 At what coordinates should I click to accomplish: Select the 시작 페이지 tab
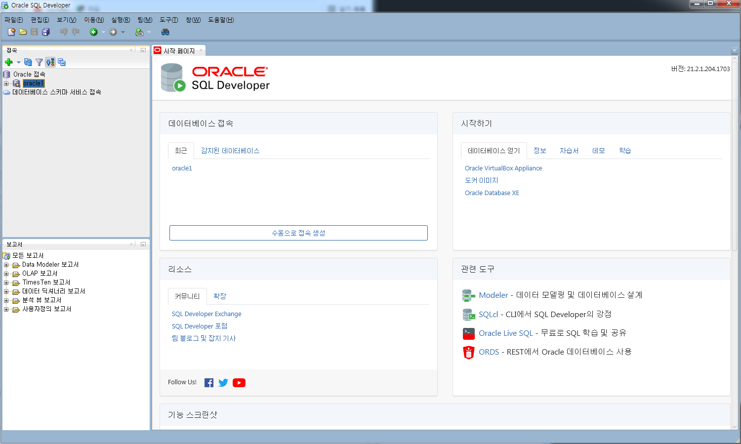(179, 51)
